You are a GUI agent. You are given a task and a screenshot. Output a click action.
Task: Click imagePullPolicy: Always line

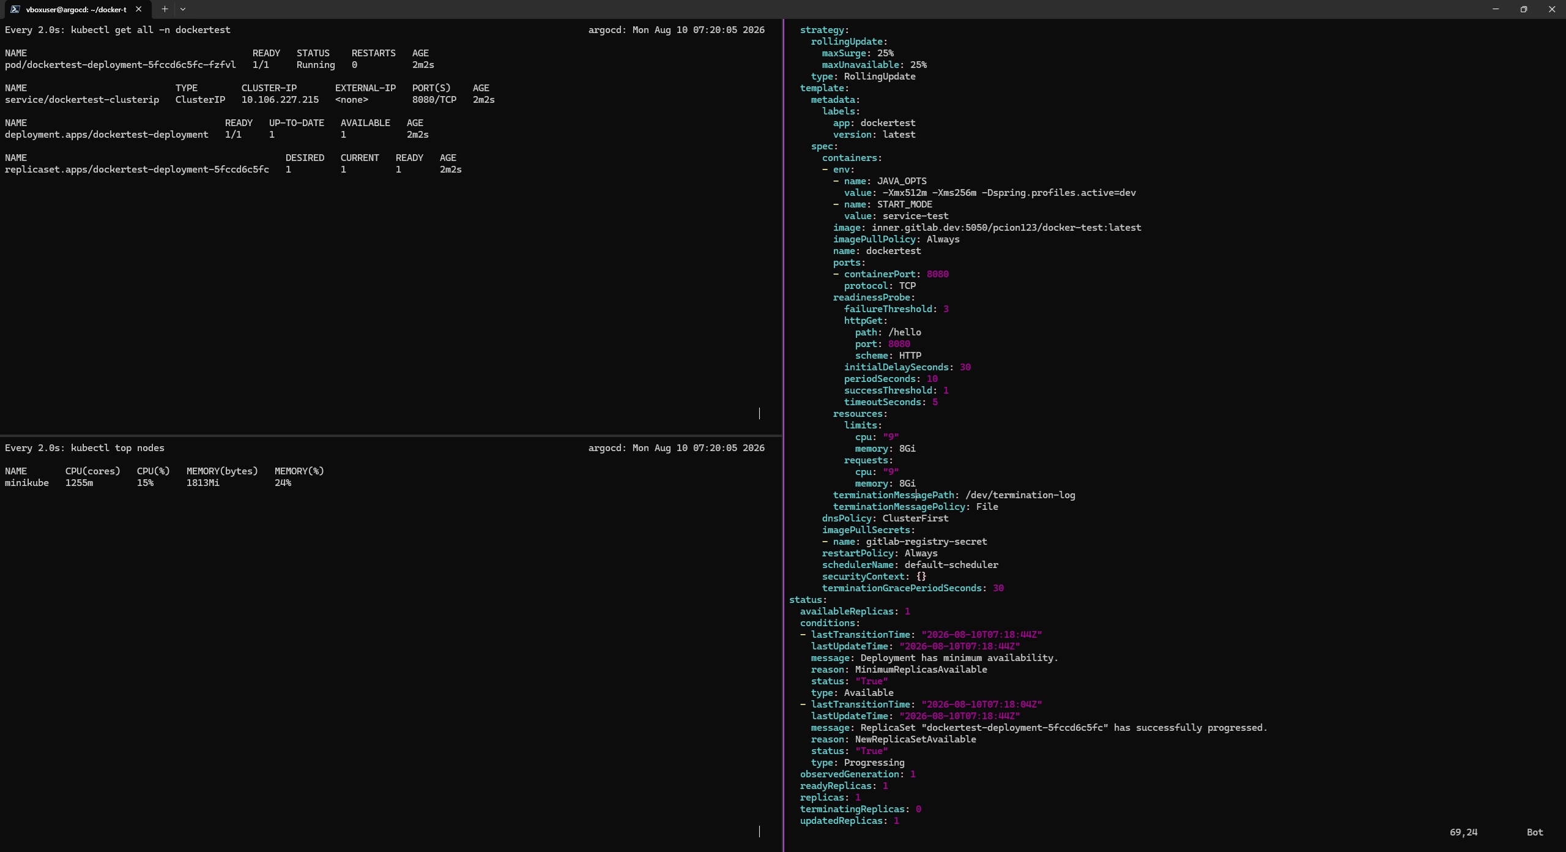click(x=896, y=239)
